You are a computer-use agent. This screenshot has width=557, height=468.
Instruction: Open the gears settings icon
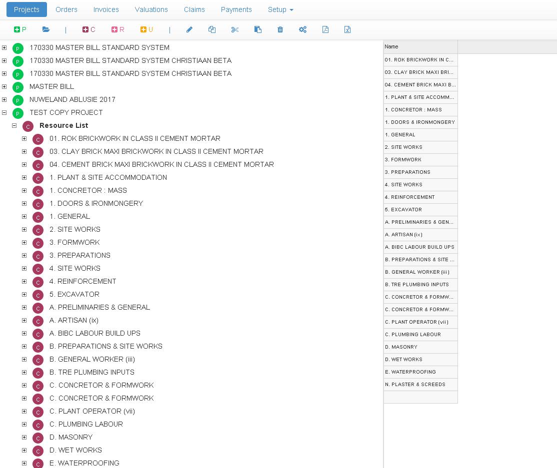point(302,29)
